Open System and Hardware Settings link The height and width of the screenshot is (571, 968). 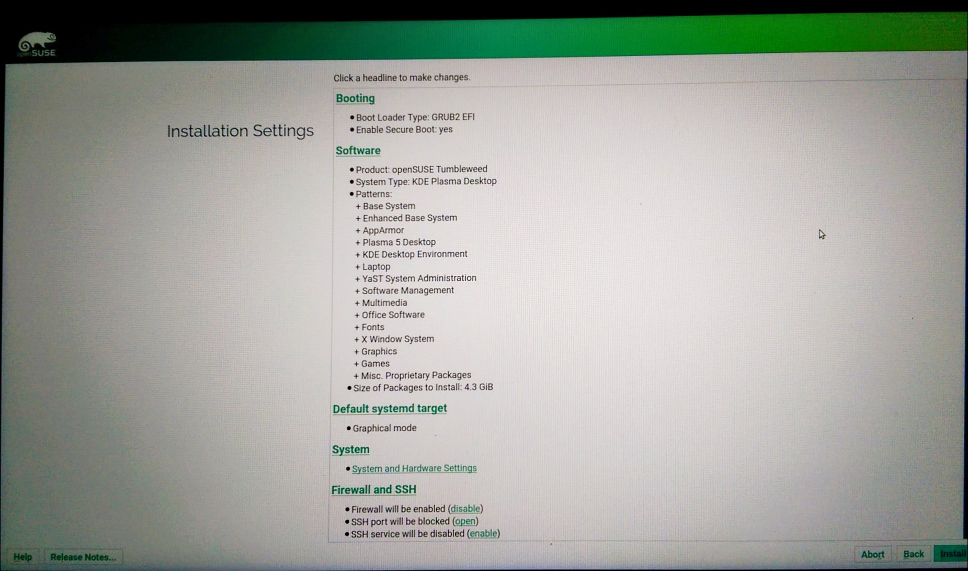(x=414, y=468)
